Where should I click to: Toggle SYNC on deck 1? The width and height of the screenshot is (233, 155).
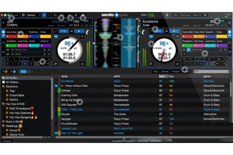pyautogui.click(x=64, y=31)
